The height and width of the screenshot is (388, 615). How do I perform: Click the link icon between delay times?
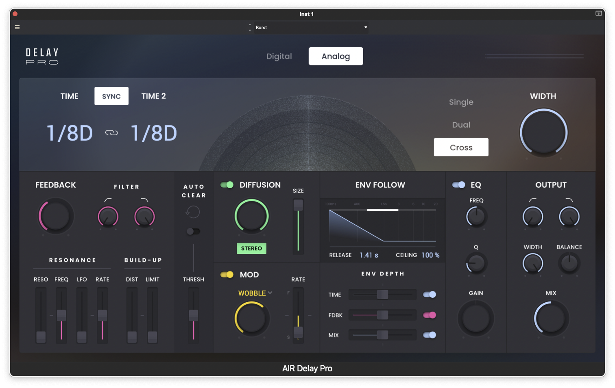tap(111, 132)
